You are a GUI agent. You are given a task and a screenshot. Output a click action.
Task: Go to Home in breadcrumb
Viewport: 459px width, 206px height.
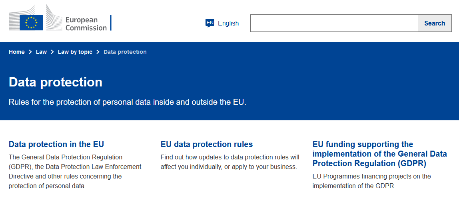click(17, 52)
